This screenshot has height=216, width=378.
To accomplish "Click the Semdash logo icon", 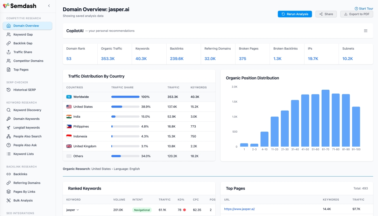I will tap(6, 6).
